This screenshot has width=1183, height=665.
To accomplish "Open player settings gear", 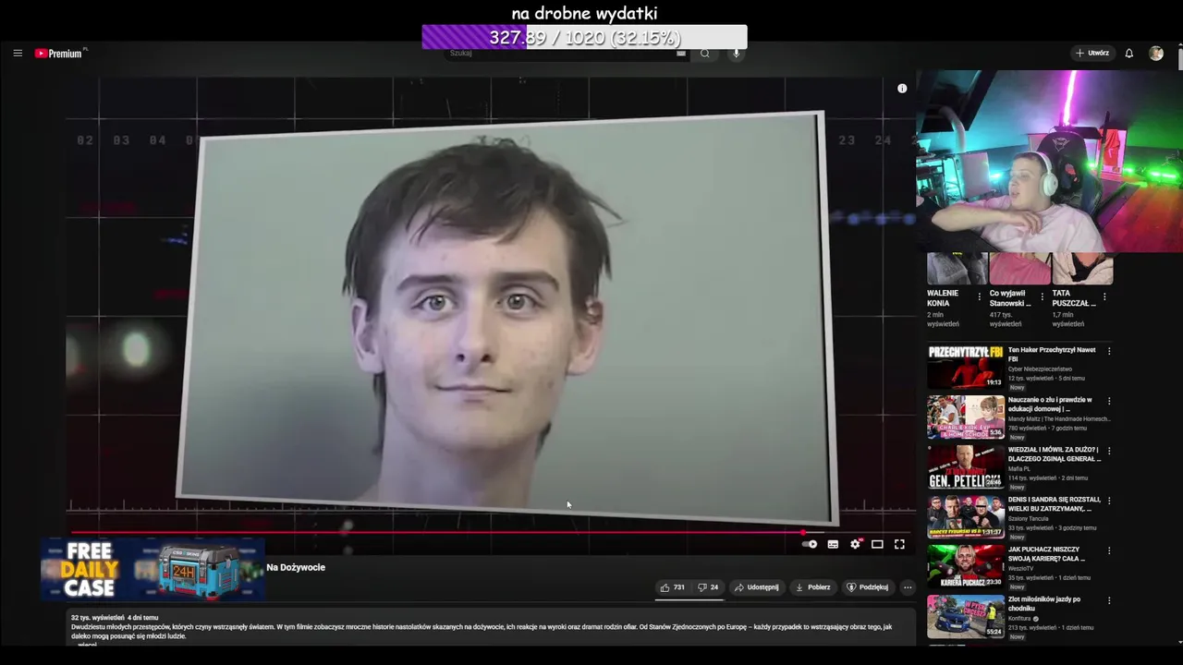I will tap(855, 545).
